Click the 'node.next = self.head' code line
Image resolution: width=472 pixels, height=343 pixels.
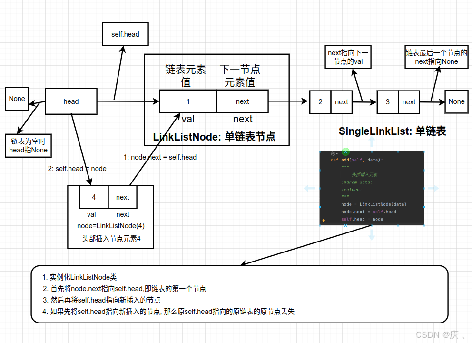(x=369, y=212)
